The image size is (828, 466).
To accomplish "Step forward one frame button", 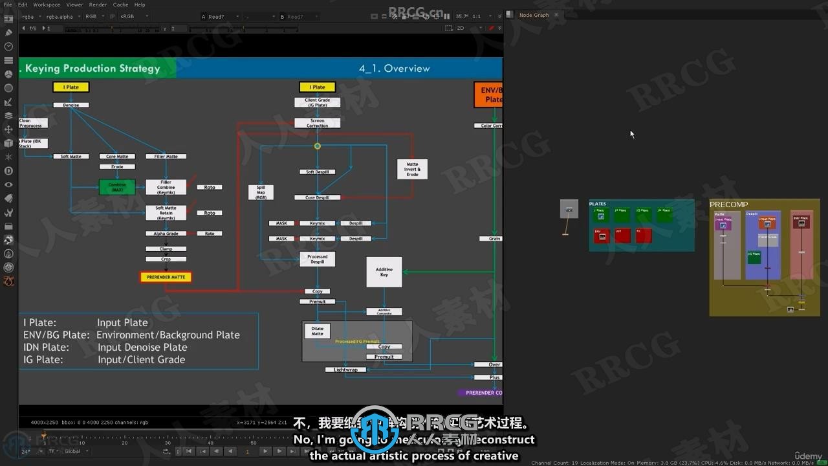I will click(278, 451).
